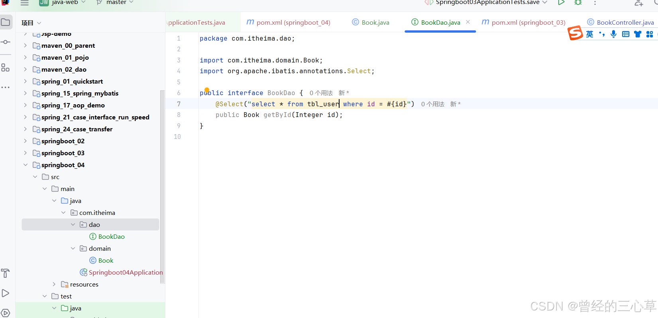Click the BookDao interface name in code
The image size is (658, 318).
click(x=281, y=93)
